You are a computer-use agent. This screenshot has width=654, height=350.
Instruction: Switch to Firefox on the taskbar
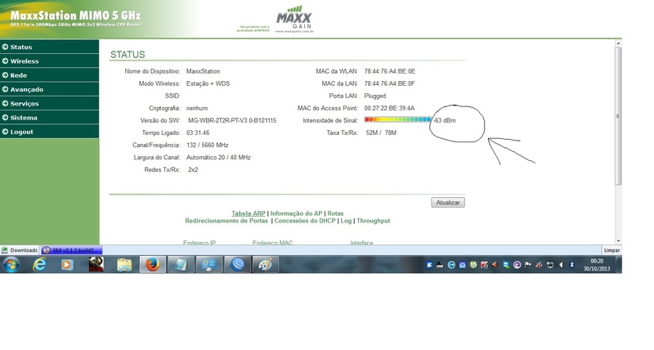point(152,264)
